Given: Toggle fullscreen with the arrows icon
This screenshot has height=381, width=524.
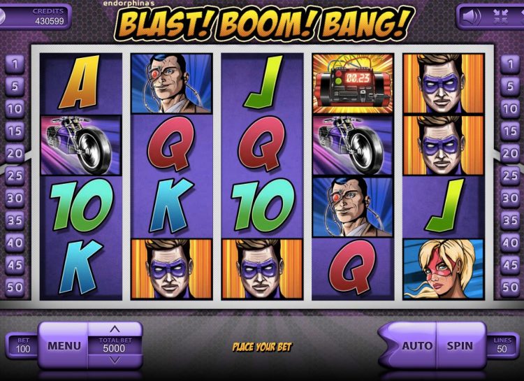Looking at the screenshot, I should (x=501, y=16).
